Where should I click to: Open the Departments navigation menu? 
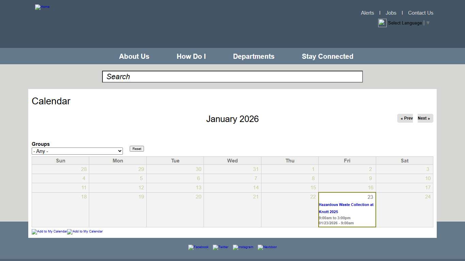(254, 56)
